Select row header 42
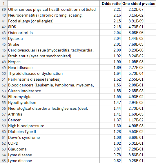 (4, 27)
